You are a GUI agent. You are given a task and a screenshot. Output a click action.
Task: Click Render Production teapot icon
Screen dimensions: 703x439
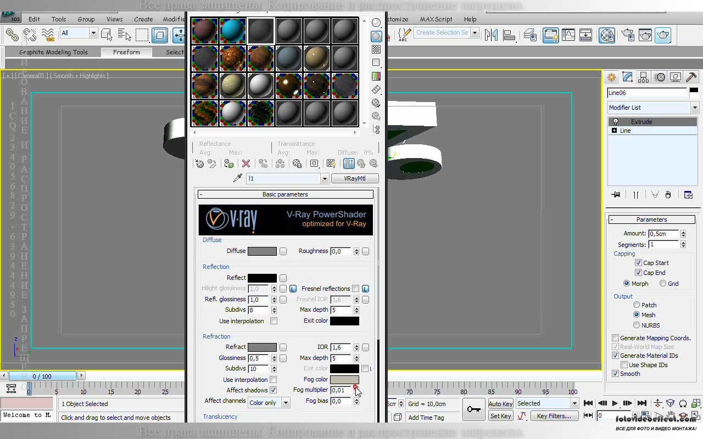pos(663,36)
